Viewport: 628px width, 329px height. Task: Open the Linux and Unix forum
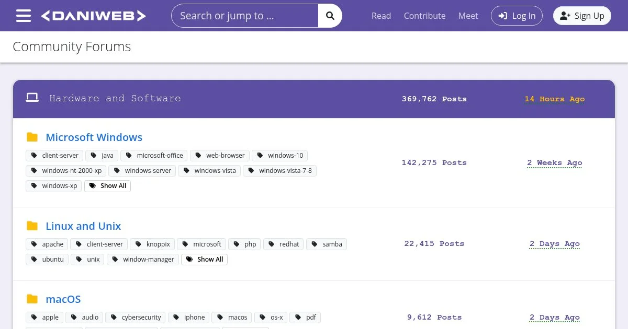click(83, 226)
